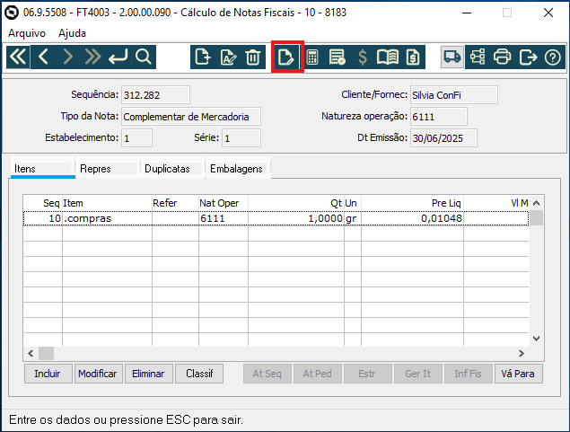
Task: Add a new fiscal note document
Action: [x=203, y=57]
